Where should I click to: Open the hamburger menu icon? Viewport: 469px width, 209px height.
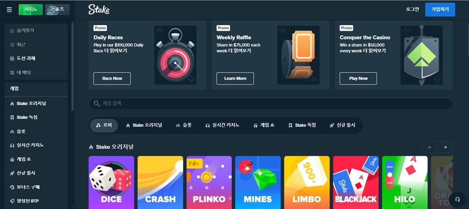click(9, 9)
